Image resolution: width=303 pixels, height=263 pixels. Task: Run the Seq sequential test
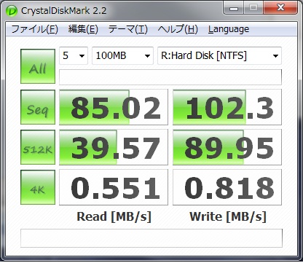click(38, 107)
